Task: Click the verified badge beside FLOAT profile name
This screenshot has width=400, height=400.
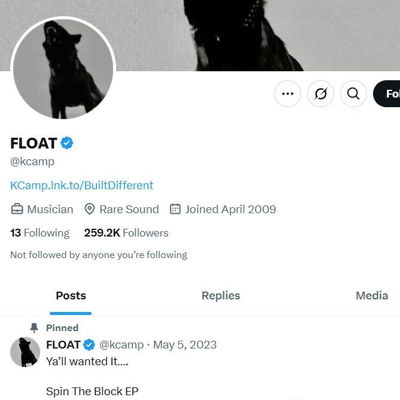Action: [67, 143]
